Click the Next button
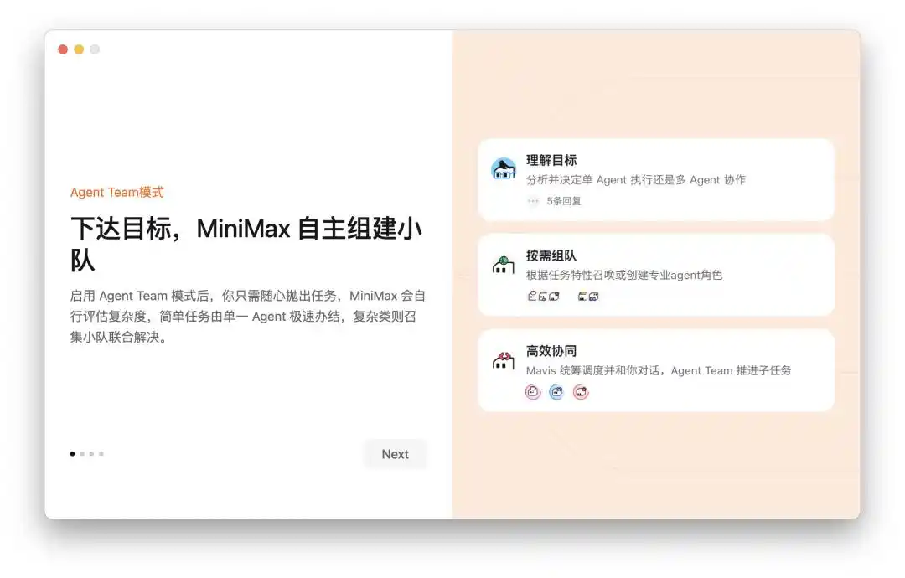This screenshot has width=905, height=578. 395,454
